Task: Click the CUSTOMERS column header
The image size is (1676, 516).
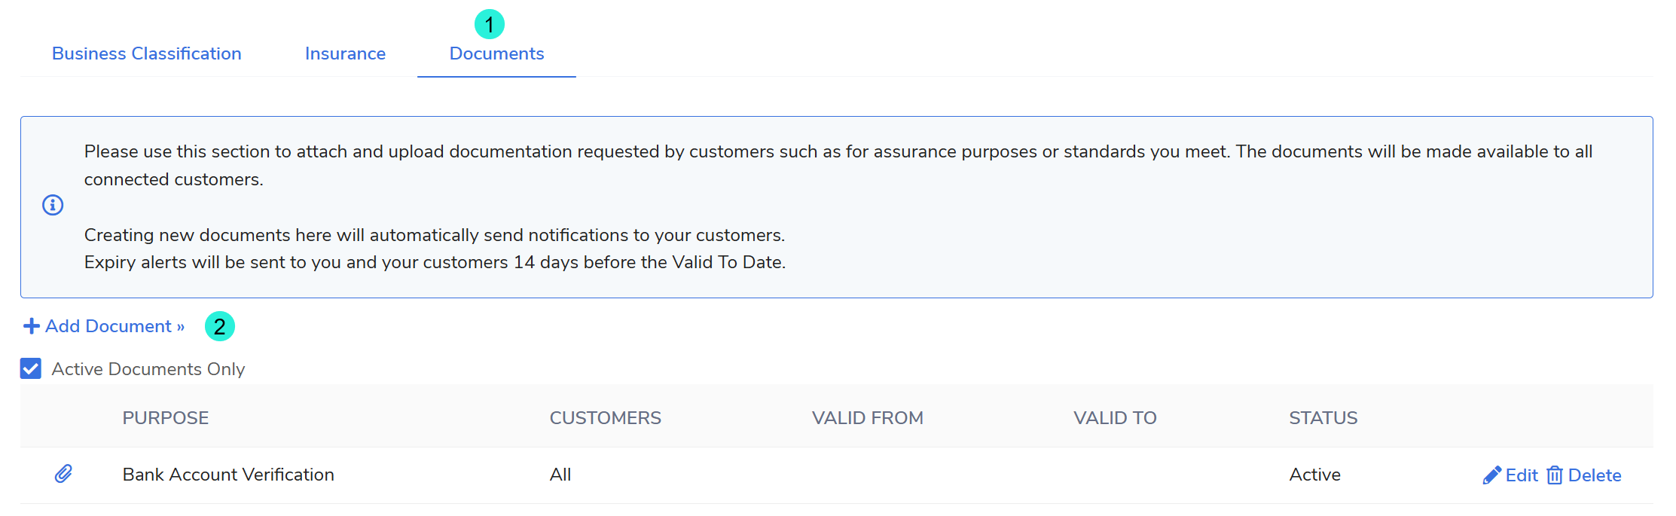Action: [605, 418]
